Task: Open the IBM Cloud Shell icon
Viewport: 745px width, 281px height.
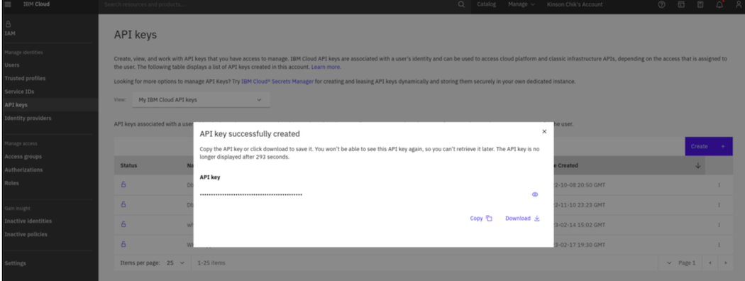Action: click(x=681, y=4)
